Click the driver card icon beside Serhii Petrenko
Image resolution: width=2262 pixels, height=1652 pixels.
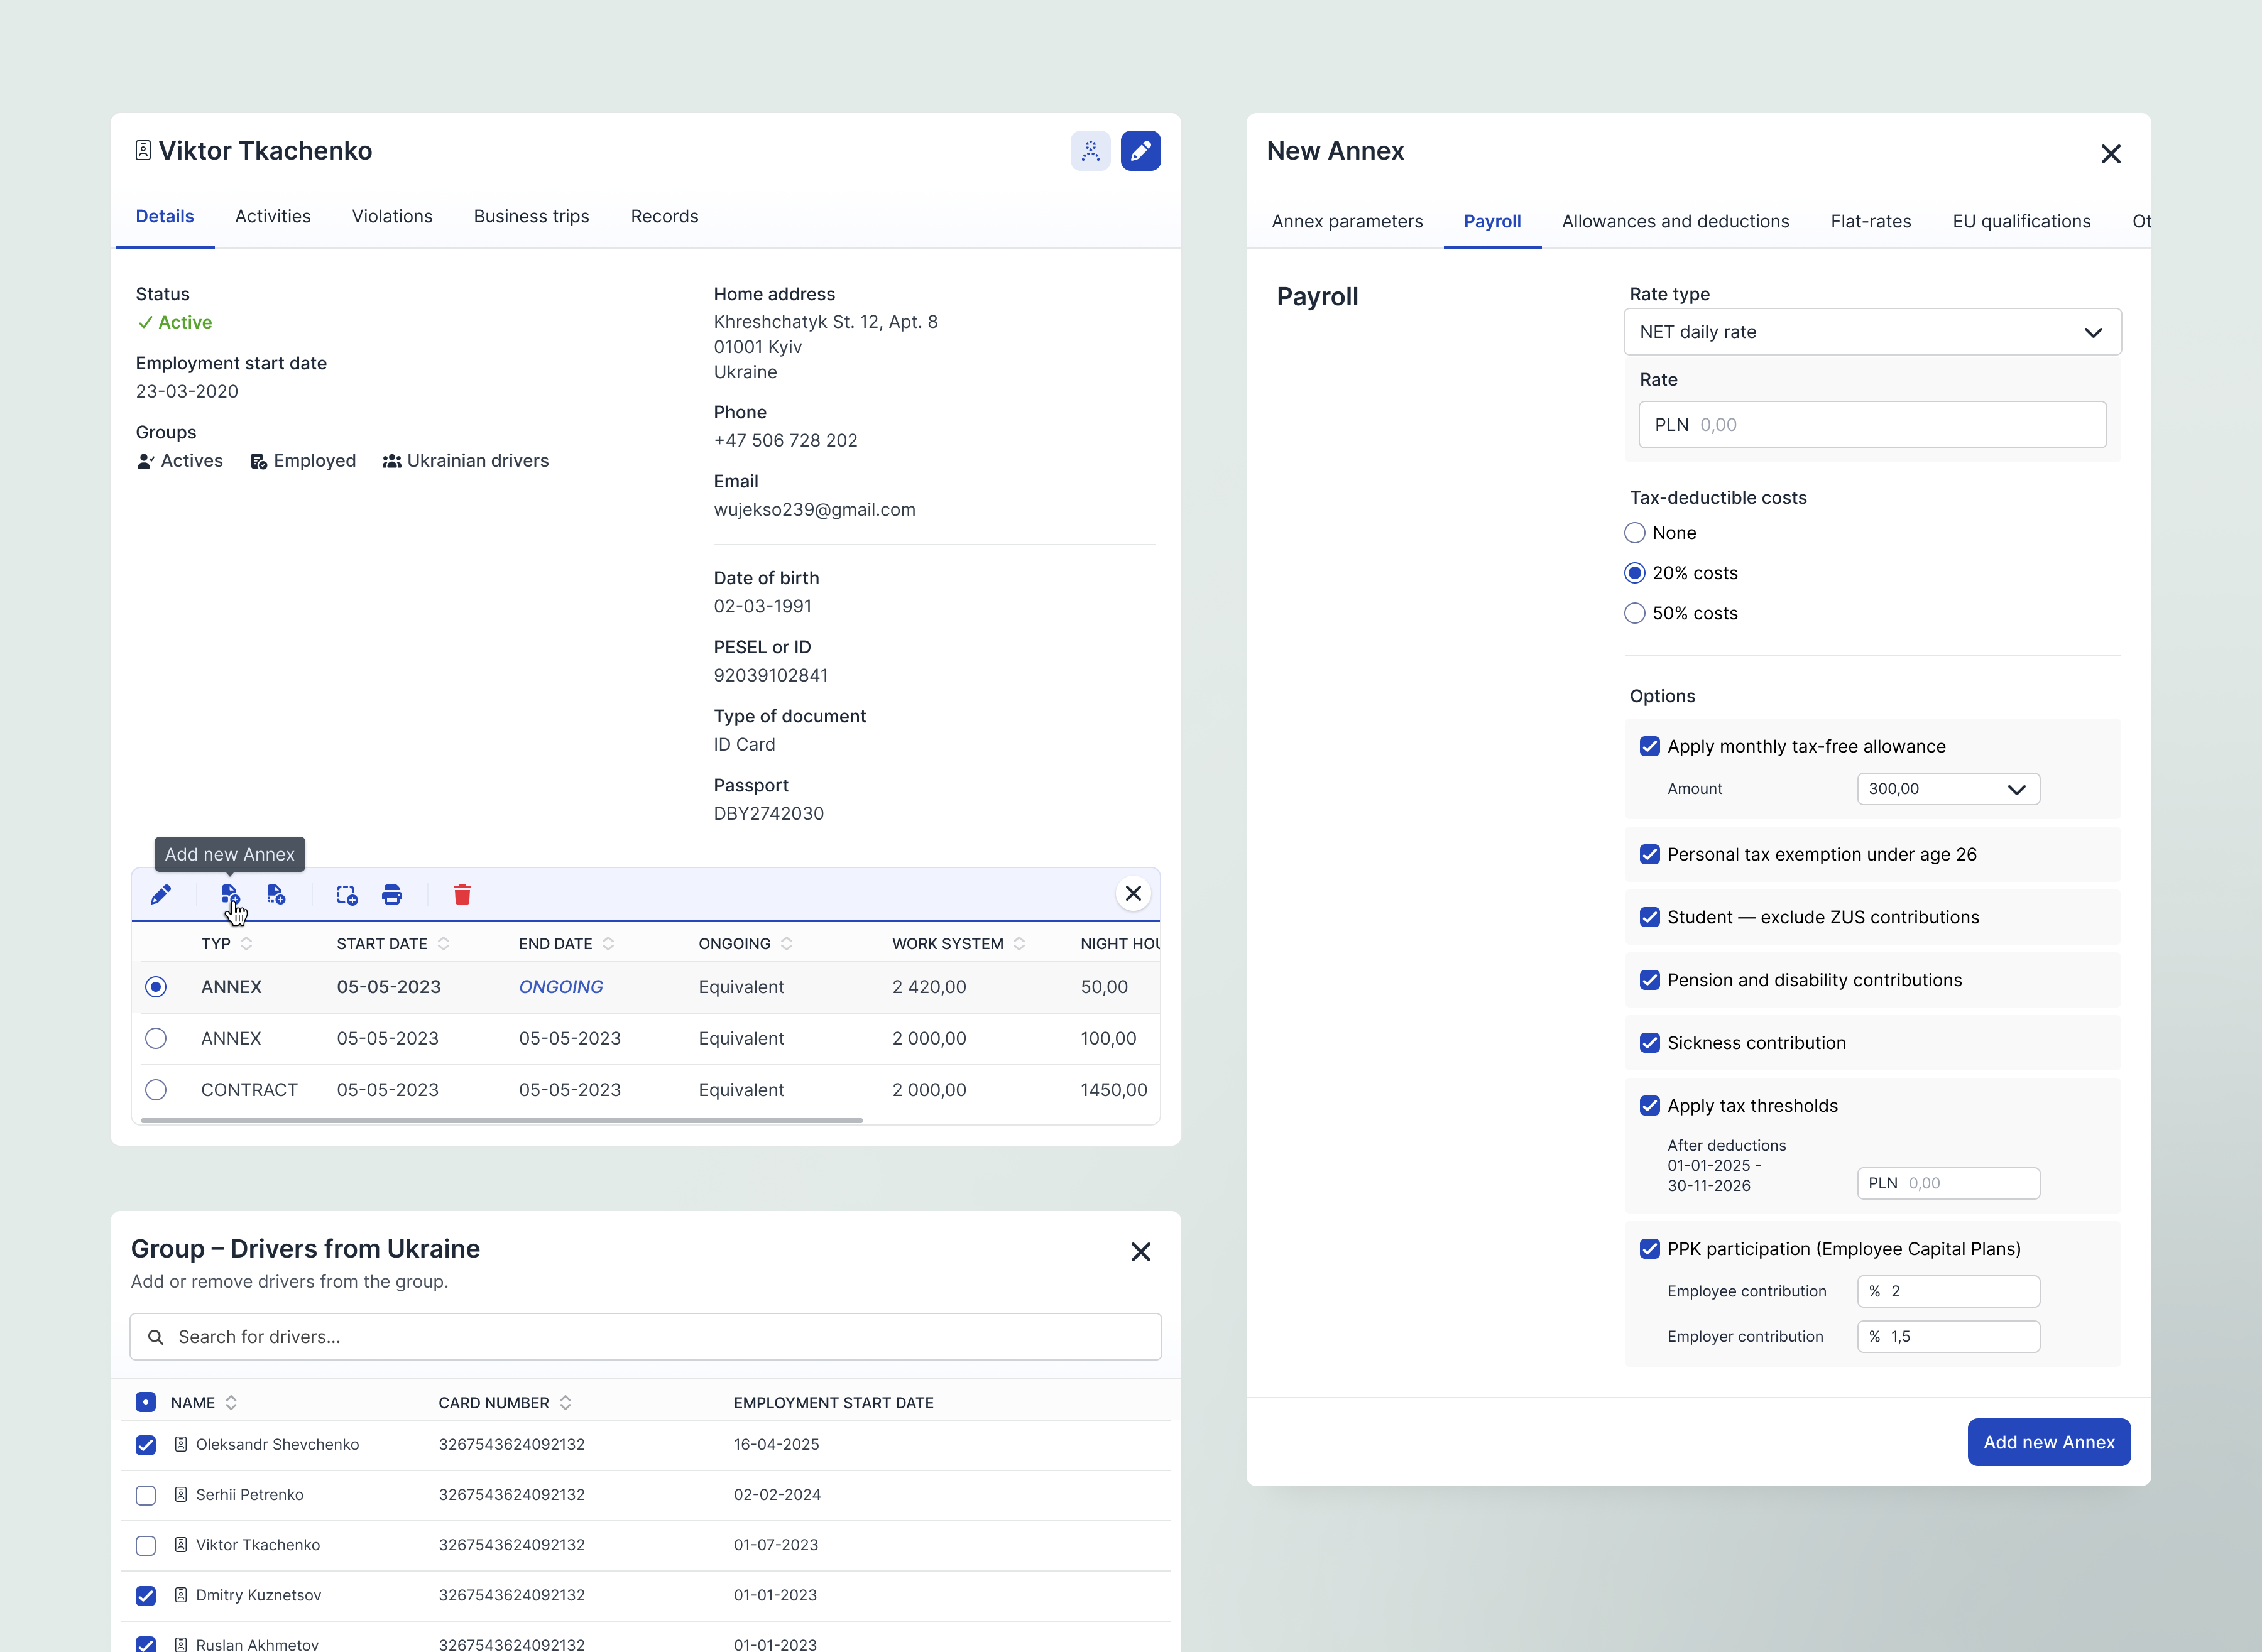coord(181,1494)
